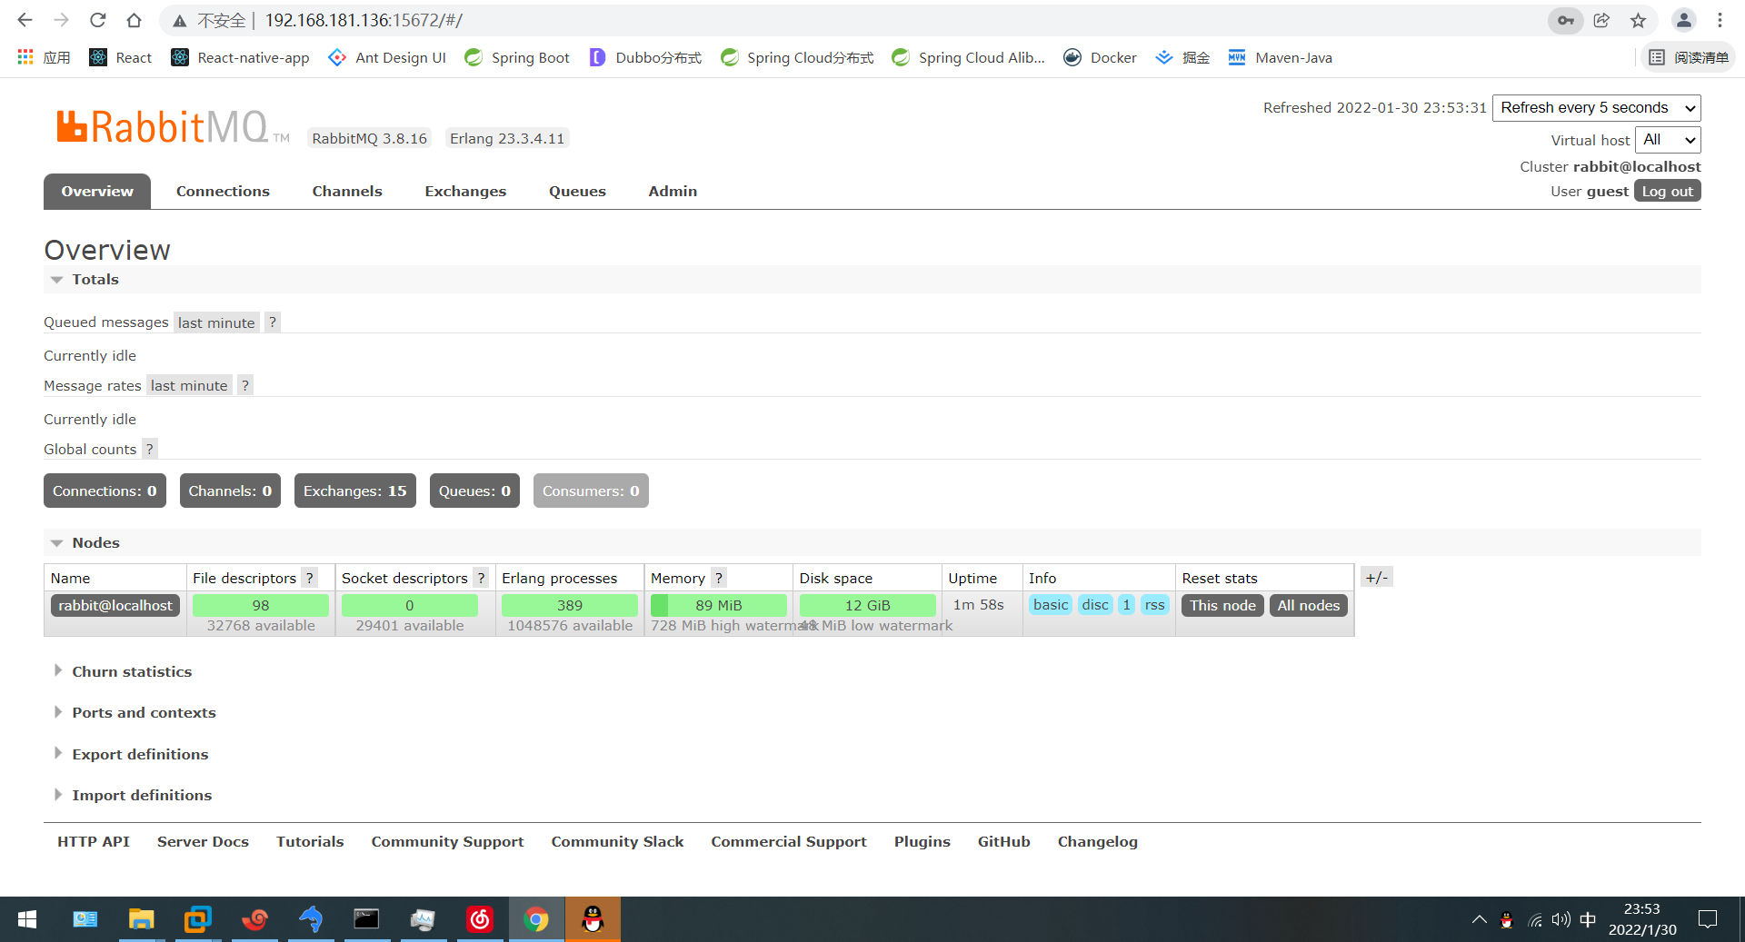
Task: Click help for File descriptors column
Action: (x=310, y=578)
